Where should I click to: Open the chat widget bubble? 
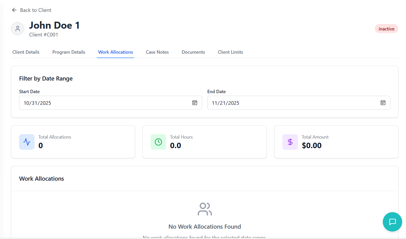coord(392,222)
